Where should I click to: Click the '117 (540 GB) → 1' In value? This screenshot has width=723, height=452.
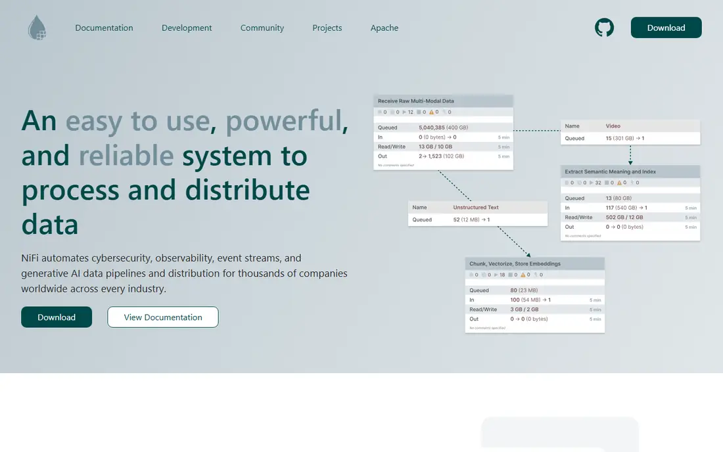click(x=626, y=208)
